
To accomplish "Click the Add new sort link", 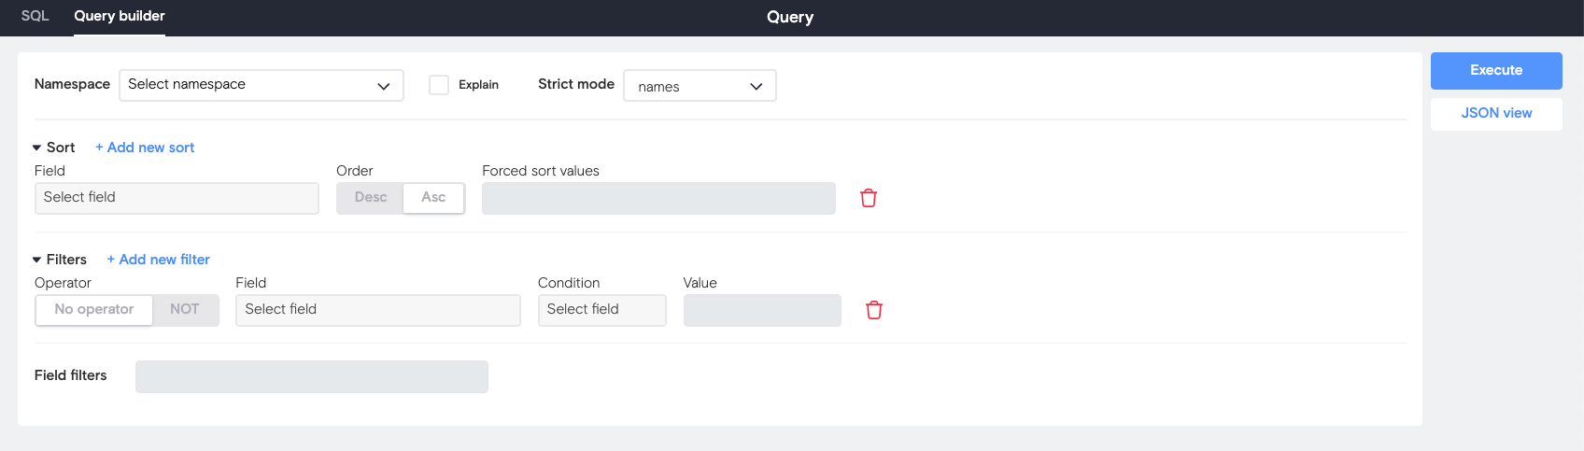I will point(145,148).
